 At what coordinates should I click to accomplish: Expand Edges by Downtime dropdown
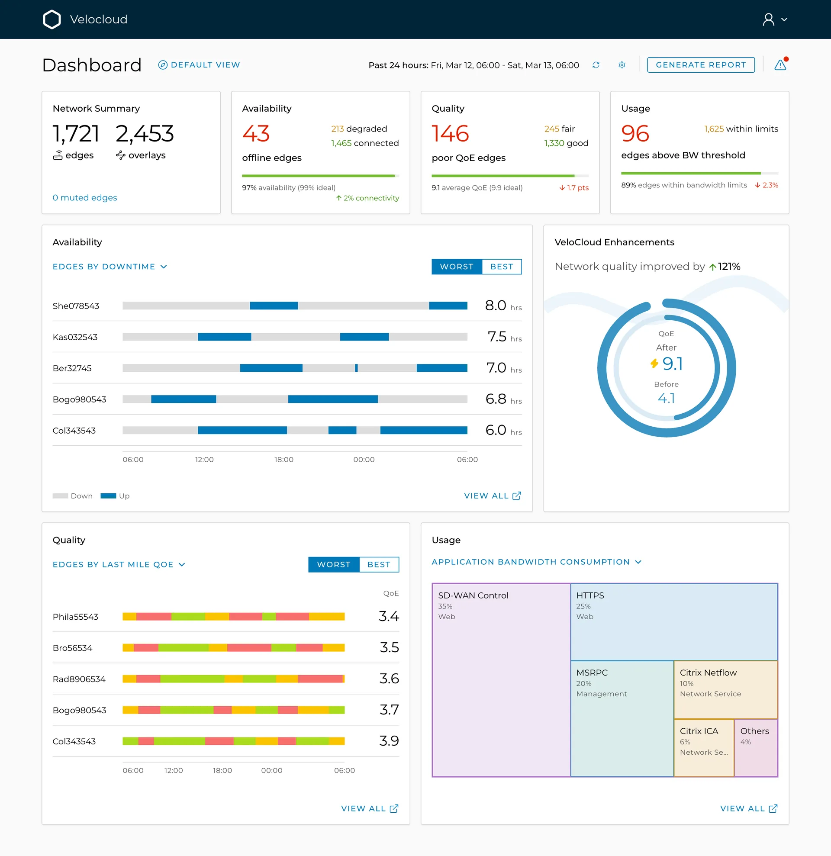pos(110,267)
